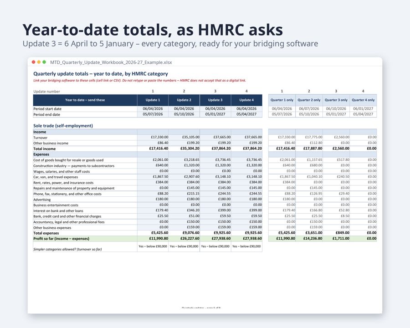Click the 'Year to date – send these' header

[85, 100]
